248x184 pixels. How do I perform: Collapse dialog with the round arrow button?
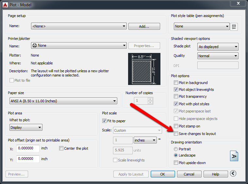[233, 174]
